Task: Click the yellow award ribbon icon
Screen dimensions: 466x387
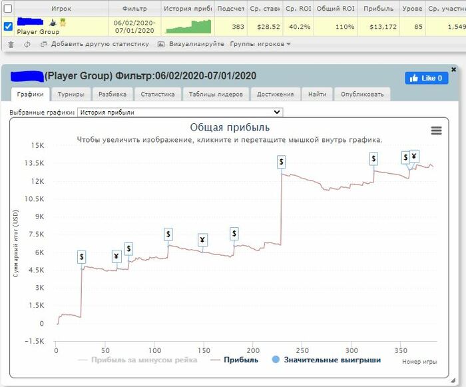Action: 63,22
